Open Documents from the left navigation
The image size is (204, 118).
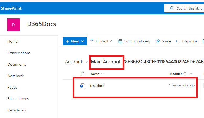pos(17,64)
